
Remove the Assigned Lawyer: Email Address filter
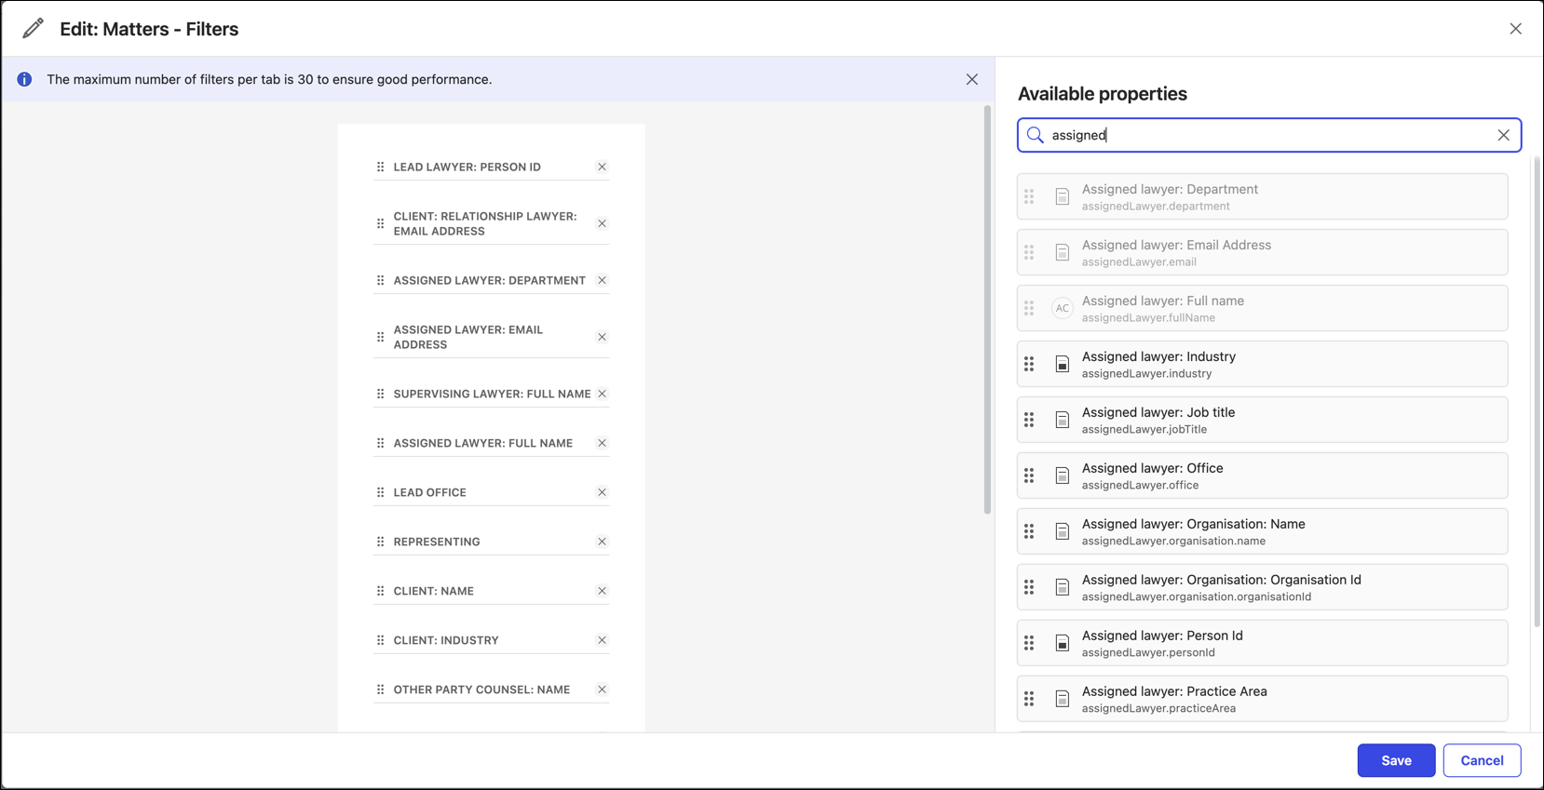click(x=602, y=337)
